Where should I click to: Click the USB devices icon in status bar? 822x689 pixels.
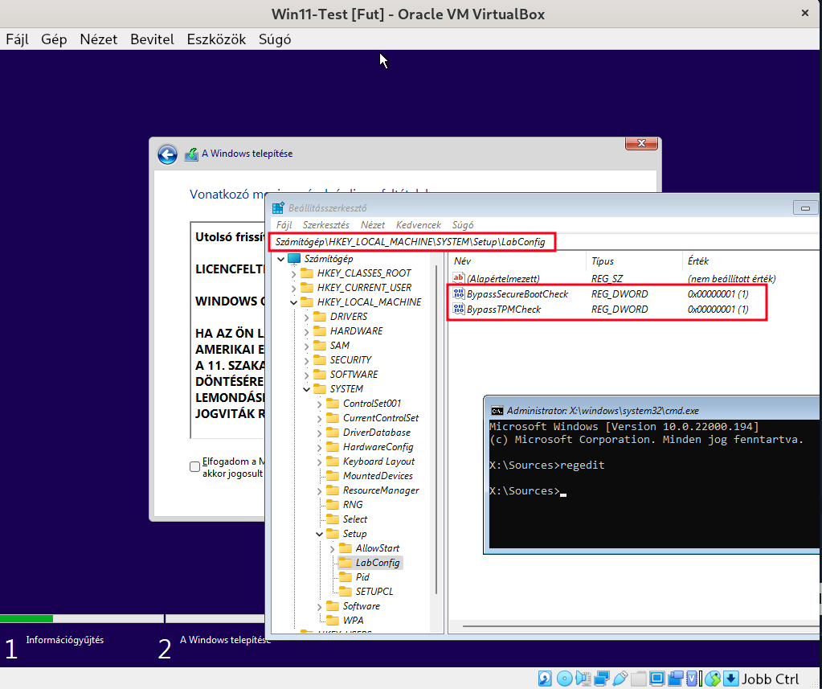620,679
